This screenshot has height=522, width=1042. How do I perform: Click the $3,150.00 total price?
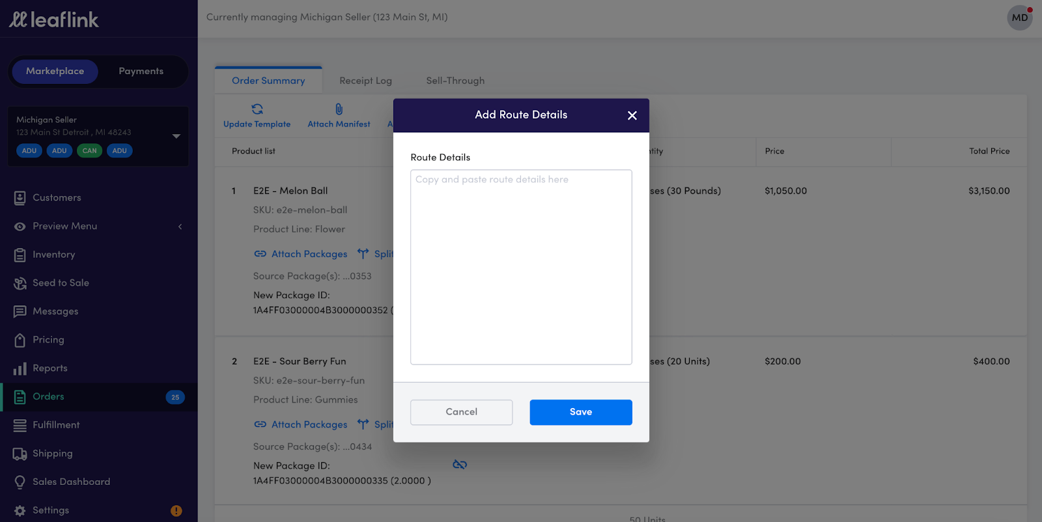pyautogui.click(x=989, y=191)
